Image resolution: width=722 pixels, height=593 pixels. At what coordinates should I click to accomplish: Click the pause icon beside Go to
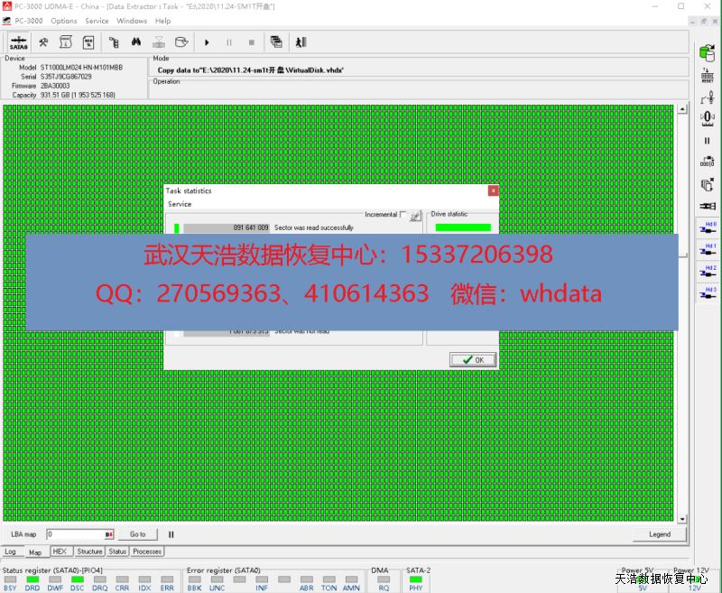171,534
